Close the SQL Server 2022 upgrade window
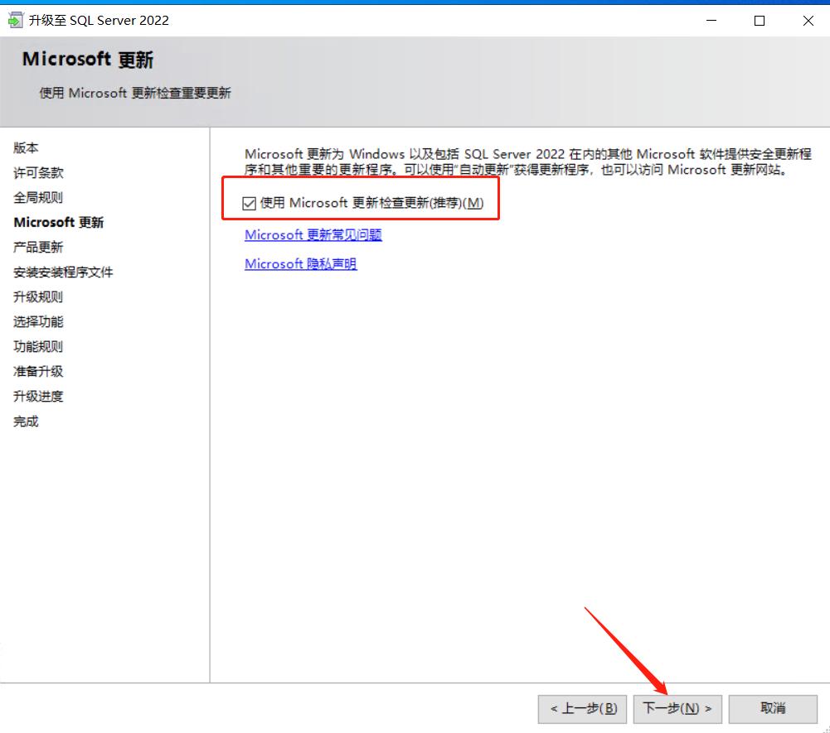 tap(808, 21)
